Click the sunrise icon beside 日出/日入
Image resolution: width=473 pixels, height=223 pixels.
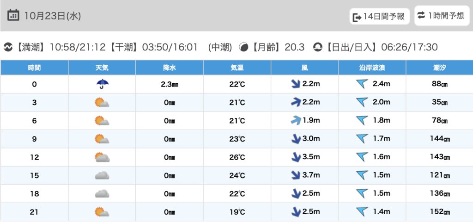(x=317, y=47)
